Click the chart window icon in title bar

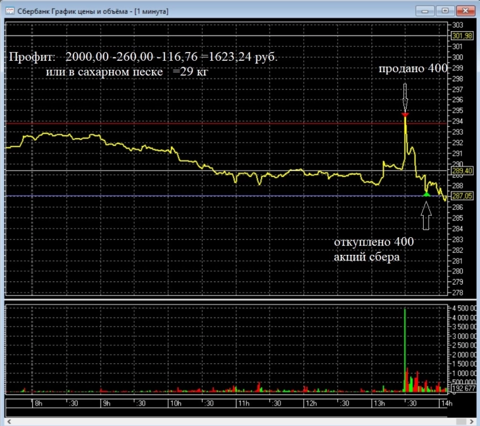click(10, 10)
